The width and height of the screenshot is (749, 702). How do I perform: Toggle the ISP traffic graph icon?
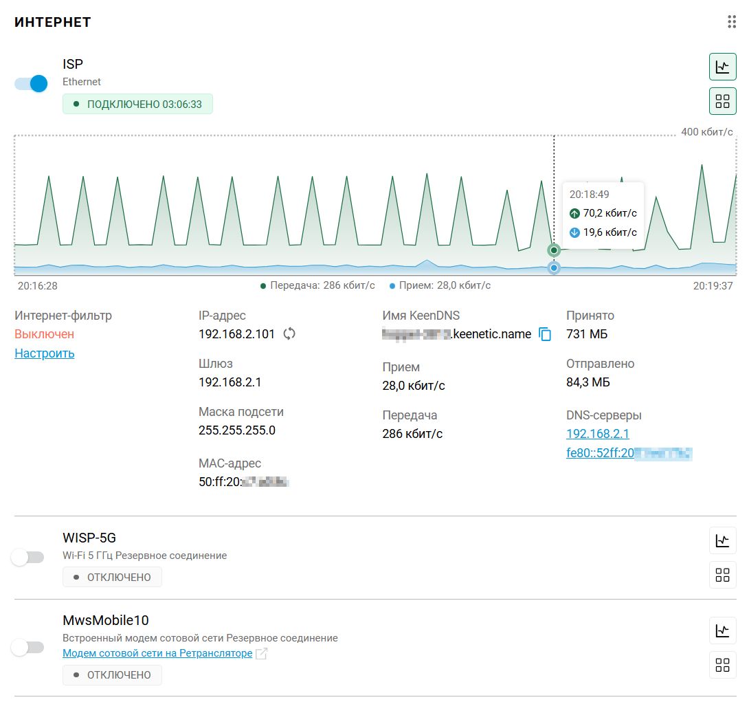click(722, 67)
